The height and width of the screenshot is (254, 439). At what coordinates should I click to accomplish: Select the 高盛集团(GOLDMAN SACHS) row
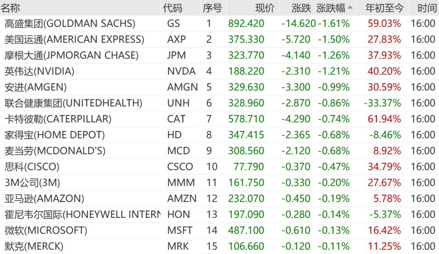click(70, 24)
